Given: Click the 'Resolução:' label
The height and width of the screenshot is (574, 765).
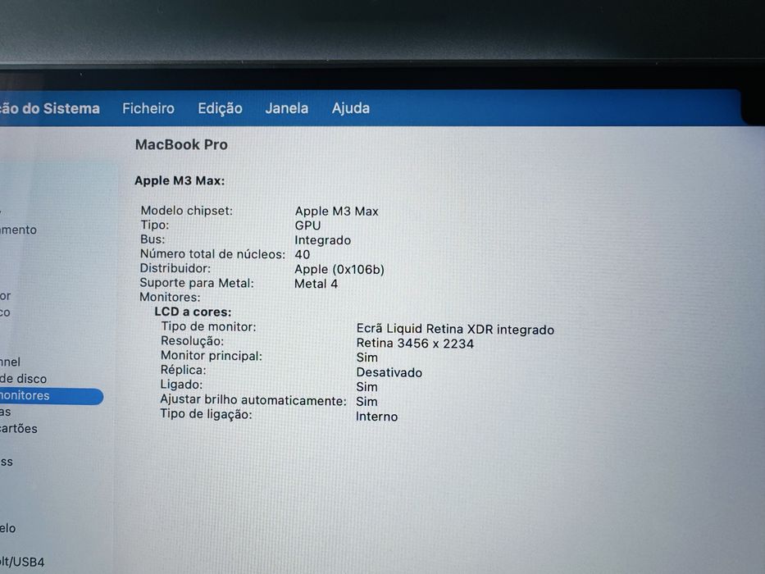Looking at the screenshot, I should tap(192, 341).
